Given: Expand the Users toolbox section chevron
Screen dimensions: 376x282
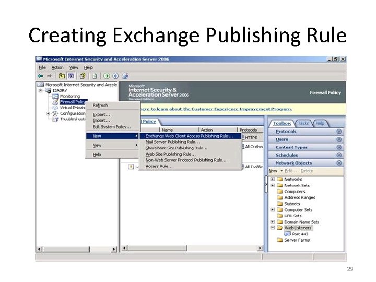Looking at the screenshot, I should 339,139.
